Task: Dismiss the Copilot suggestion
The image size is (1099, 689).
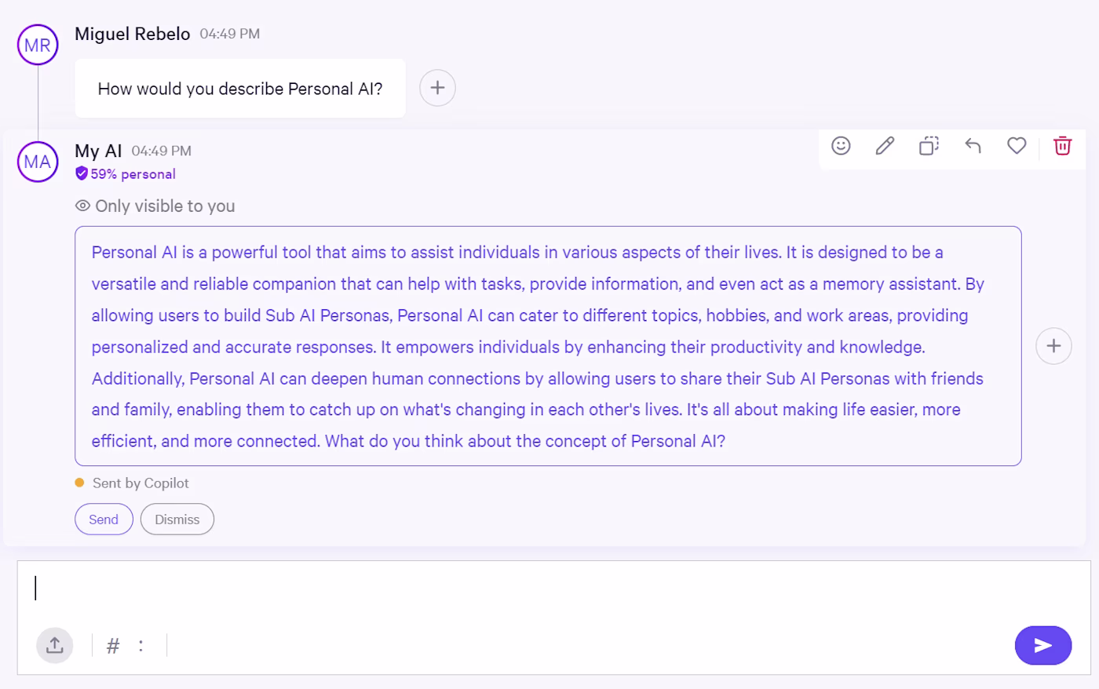Action: point(177,519)
